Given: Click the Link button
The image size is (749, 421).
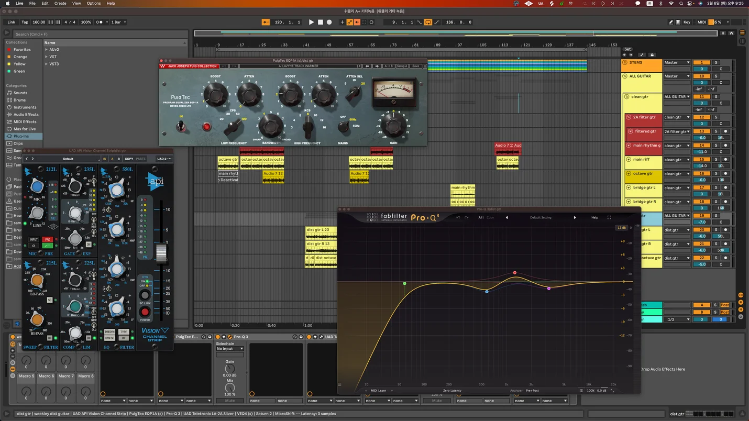Looking at the screenshot, I should click(11, 22).
